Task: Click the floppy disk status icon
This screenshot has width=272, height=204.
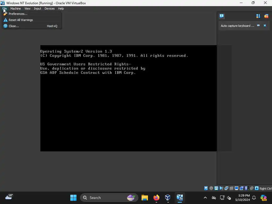Action: (216, 188)
